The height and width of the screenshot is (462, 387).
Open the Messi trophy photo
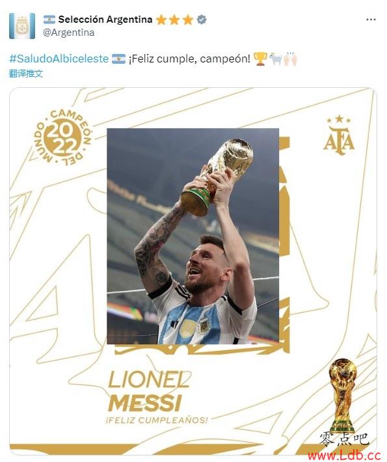(193, 236)
